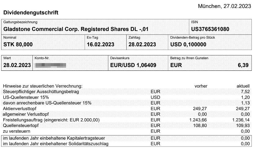Click the Steuerpflichtiger Ausschüttungsbetrag row label

41,92
